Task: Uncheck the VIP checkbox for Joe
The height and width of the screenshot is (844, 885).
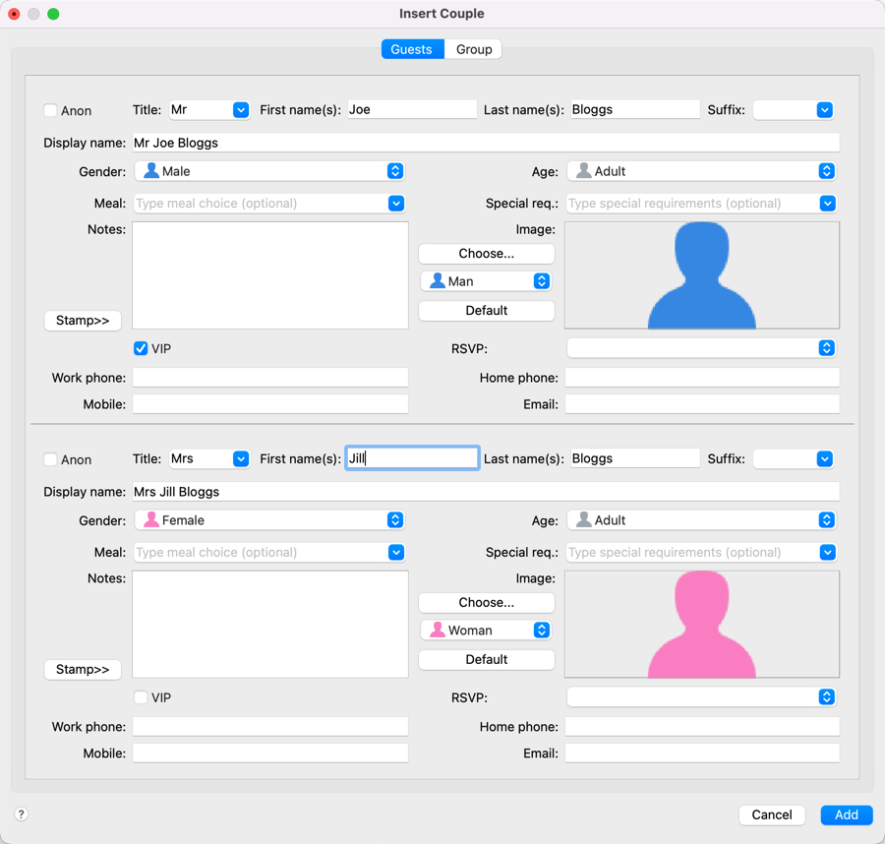Action: click(141, 348)
